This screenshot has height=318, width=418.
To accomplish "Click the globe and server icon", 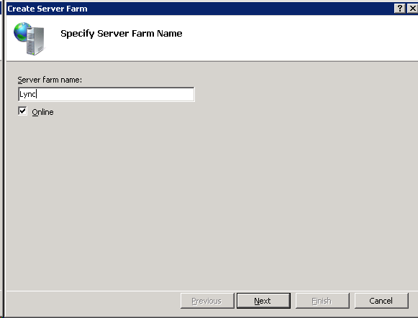I will 29,39.
